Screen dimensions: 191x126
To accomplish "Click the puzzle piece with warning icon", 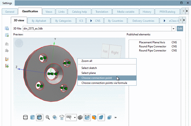I will (7, 44).
